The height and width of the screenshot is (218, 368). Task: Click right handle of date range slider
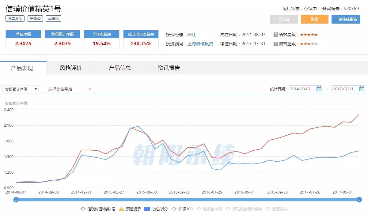359,200
